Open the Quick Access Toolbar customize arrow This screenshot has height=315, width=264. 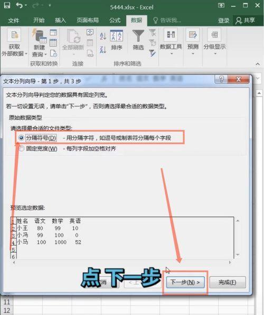point(50,5)
